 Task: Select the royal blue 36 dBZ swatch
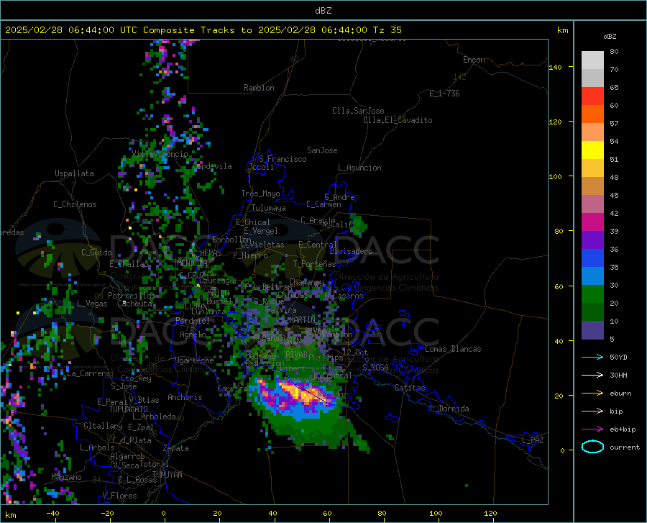tap(592, 258)
